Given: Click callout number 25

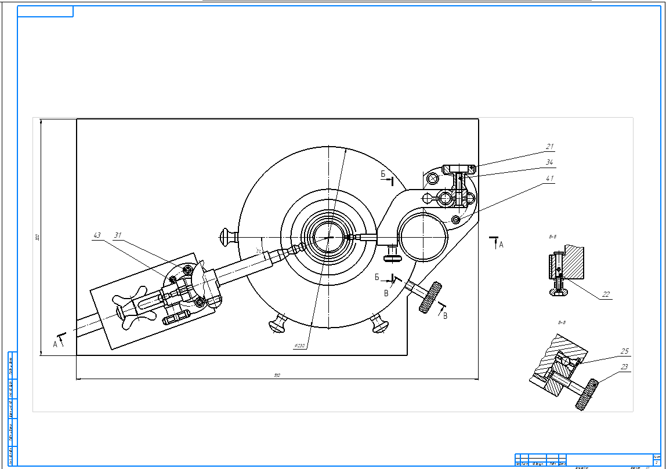Looking at the screenshot, I should click(624, 351).
